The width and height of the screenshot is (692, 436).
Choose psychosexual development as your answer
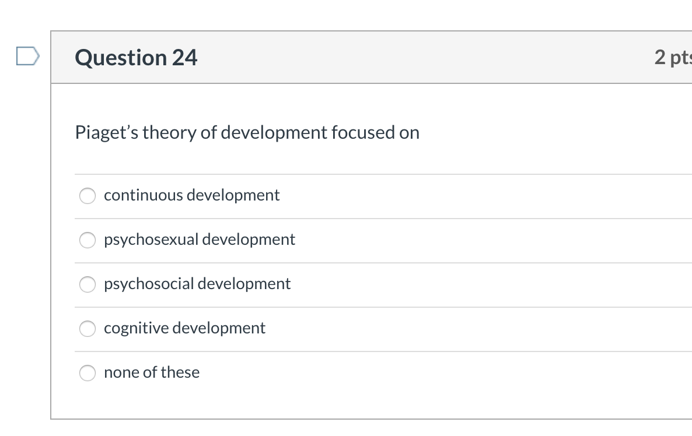(87, 240)
